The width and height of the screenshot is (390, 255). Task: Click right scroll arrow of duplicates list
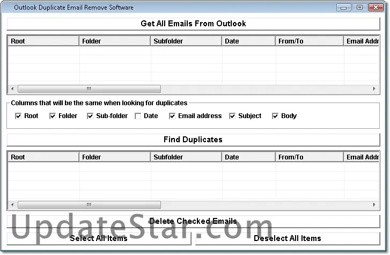(374, 205)
